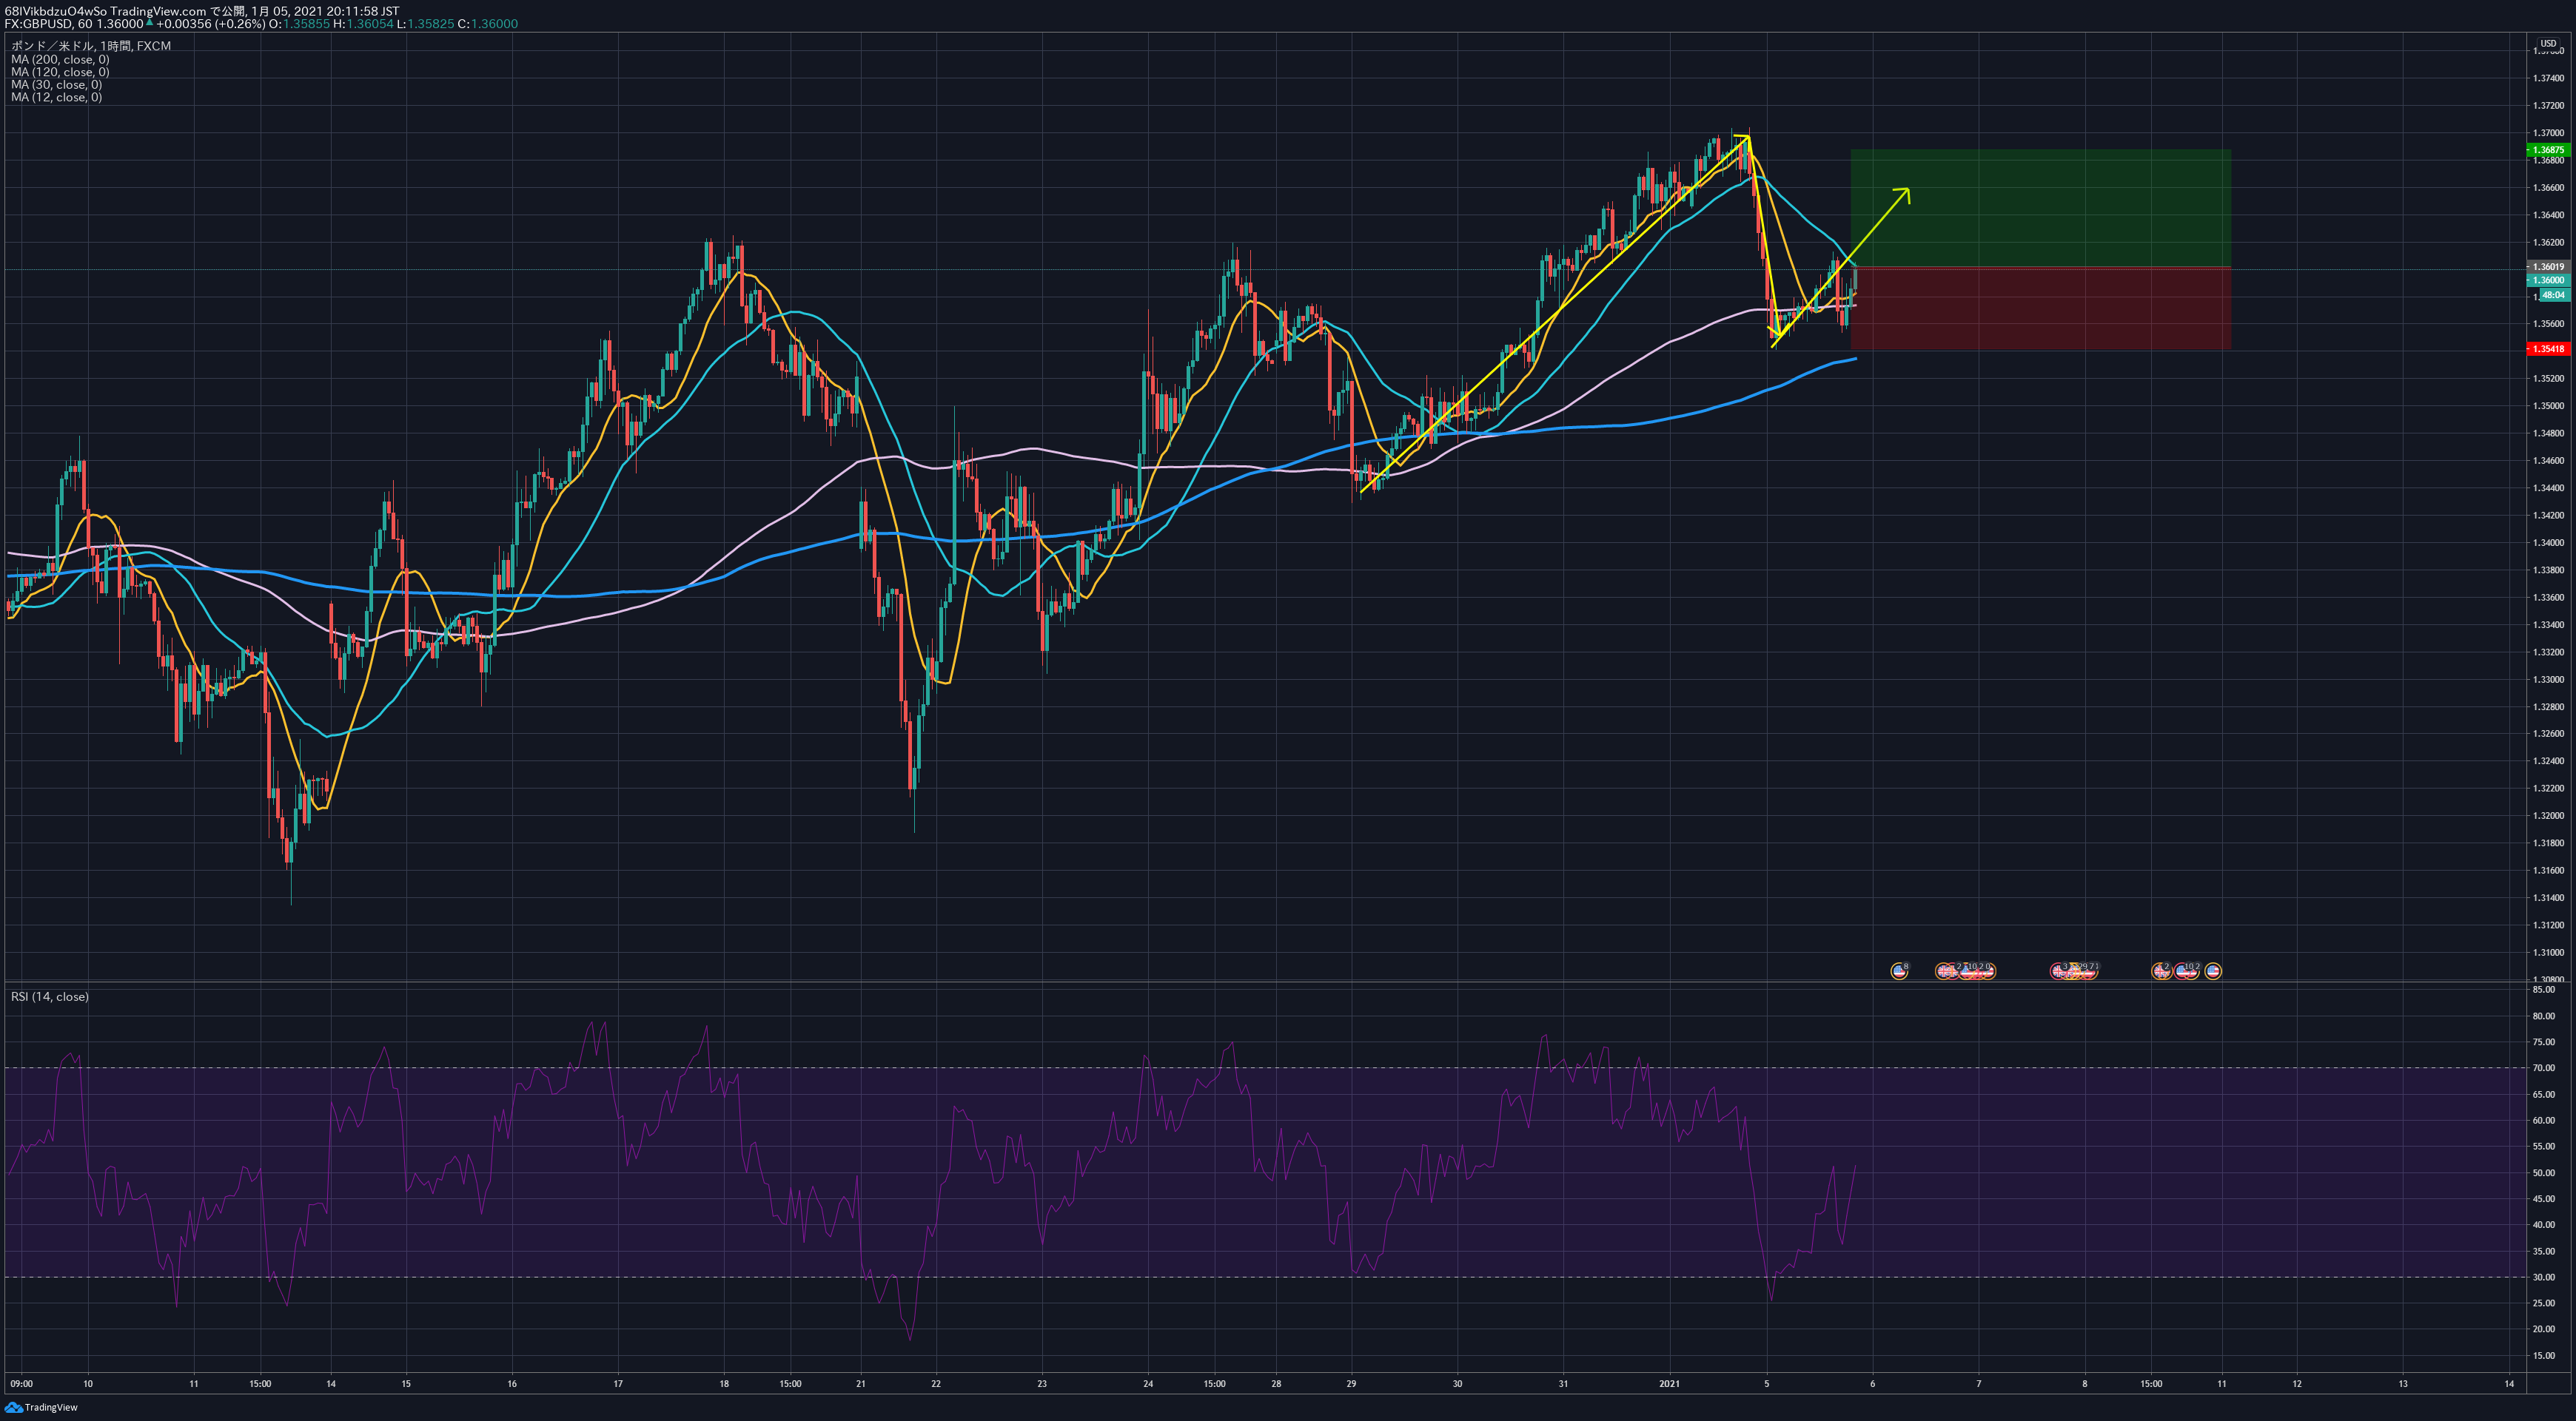Select the MA (120, close, 0) legend
Screen dimensions: 2576x1421
[60, 72]
